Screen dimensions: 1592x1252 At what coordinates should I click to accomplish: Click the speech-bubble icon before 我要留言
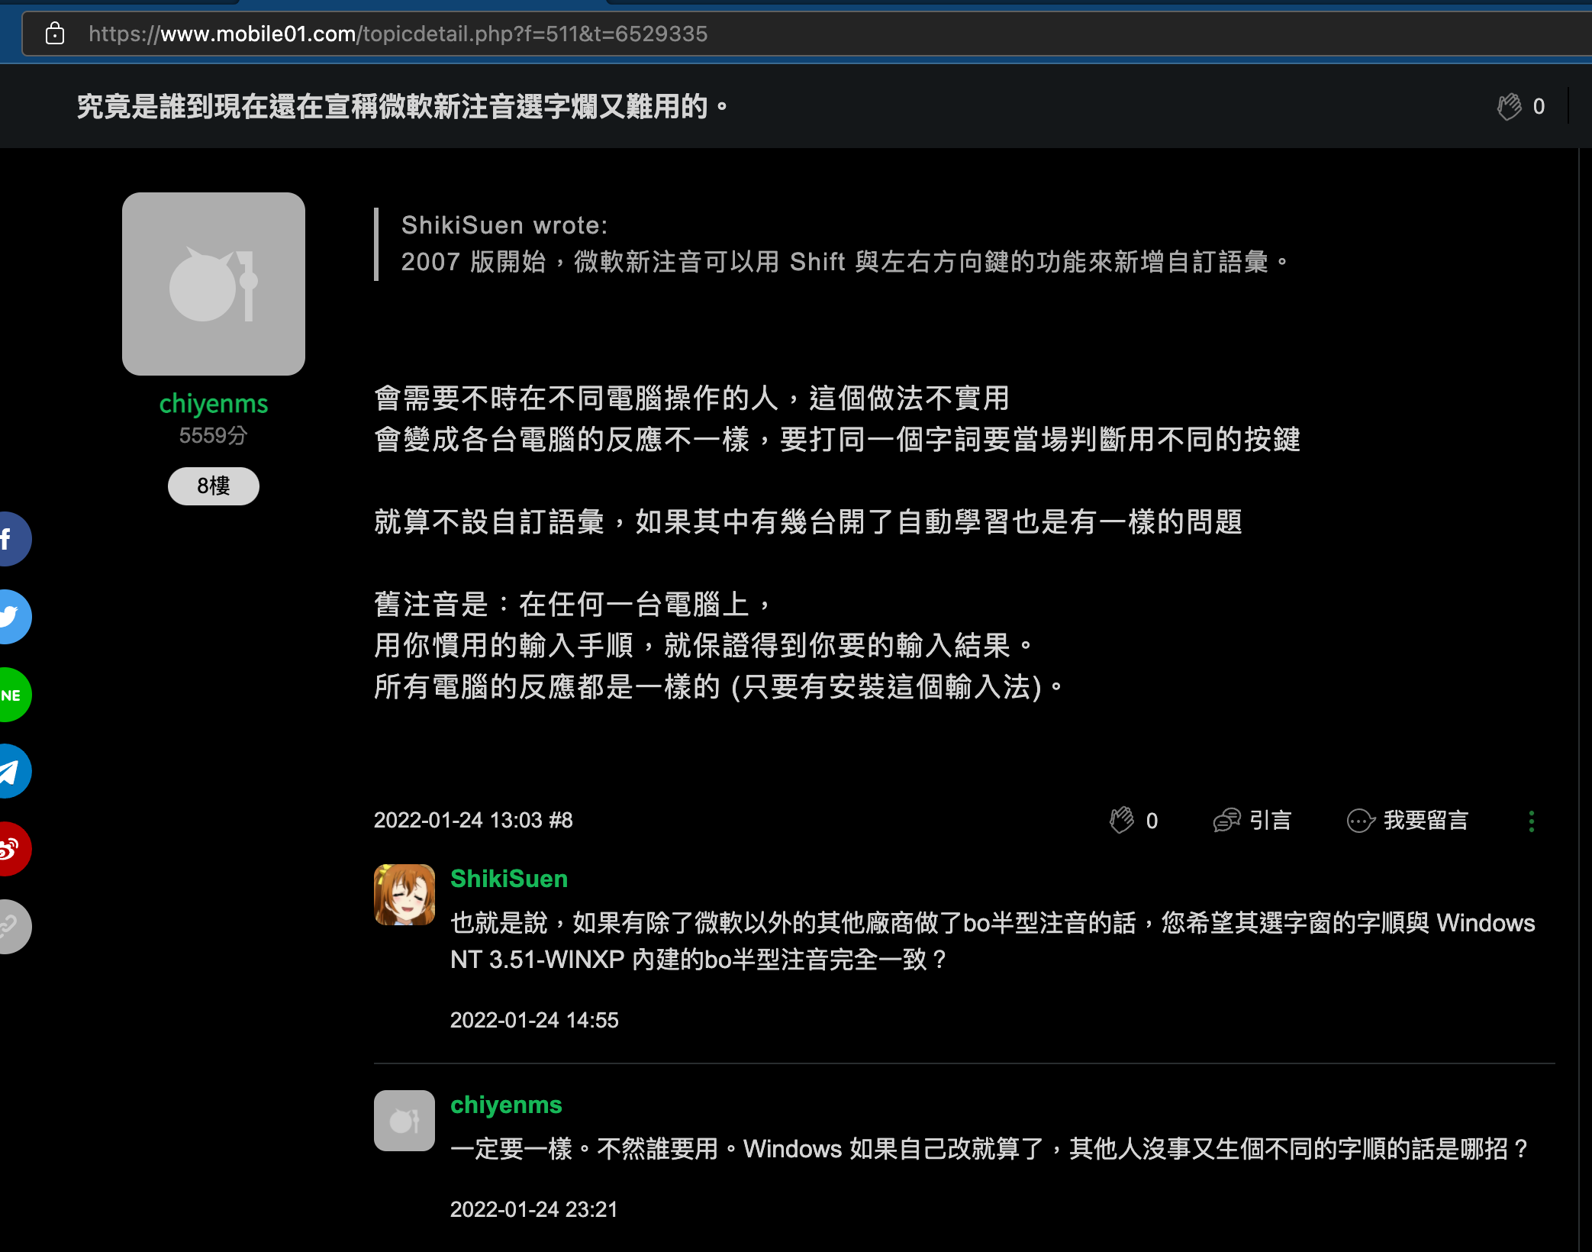[x=1361, y=821]
